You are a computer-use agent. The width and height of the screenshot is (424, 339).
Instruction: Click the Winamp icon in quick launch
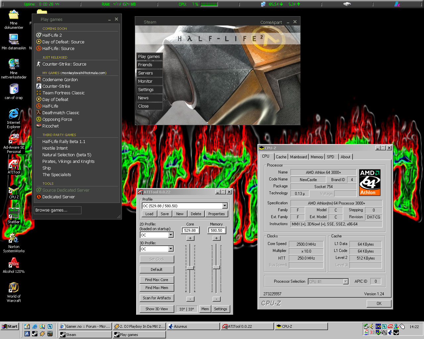point(42,334)
